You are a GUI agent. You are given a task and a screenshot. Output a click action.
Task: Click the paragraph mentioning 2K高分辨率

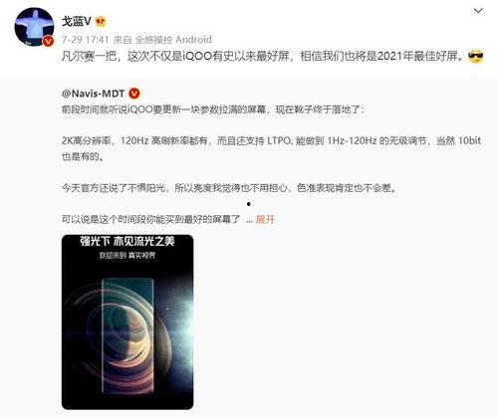(x=271, y=148)
